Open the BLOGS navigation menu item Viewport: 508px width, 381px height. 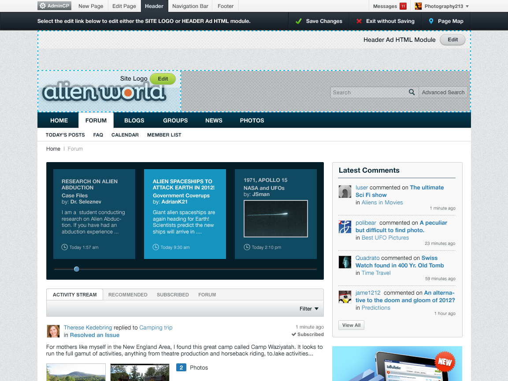[134, 120]
